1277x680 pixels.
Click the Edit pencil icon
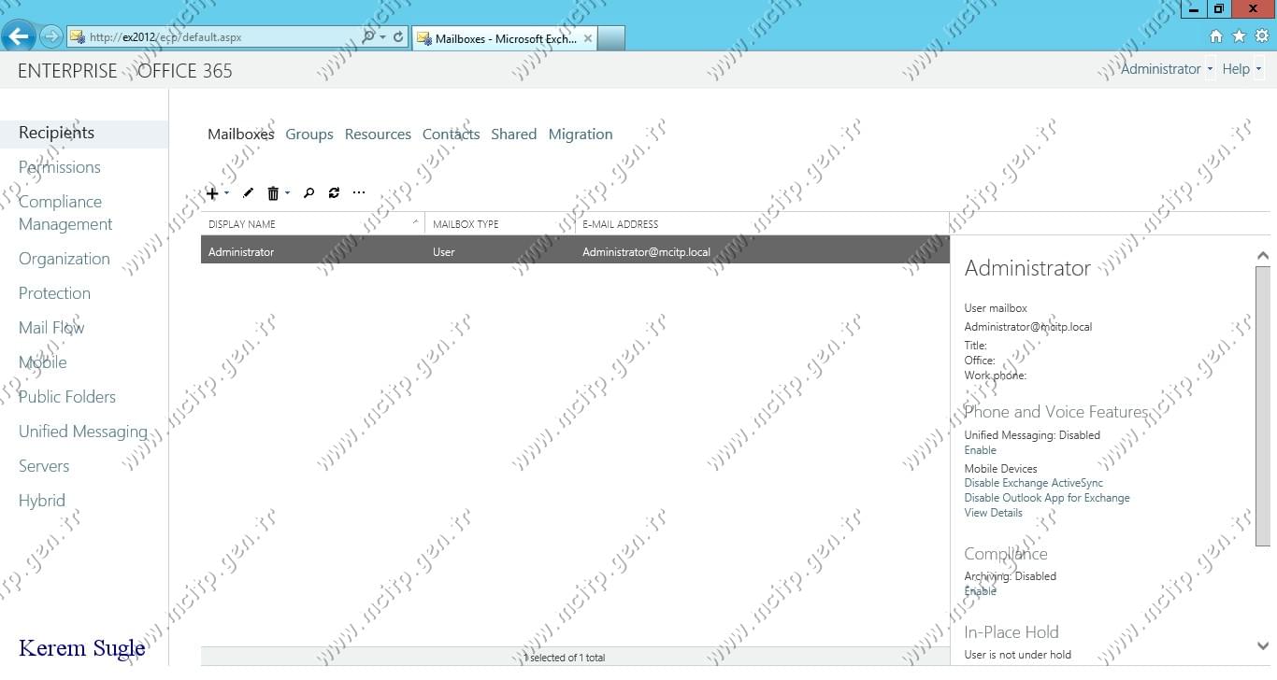click(248, 193)
